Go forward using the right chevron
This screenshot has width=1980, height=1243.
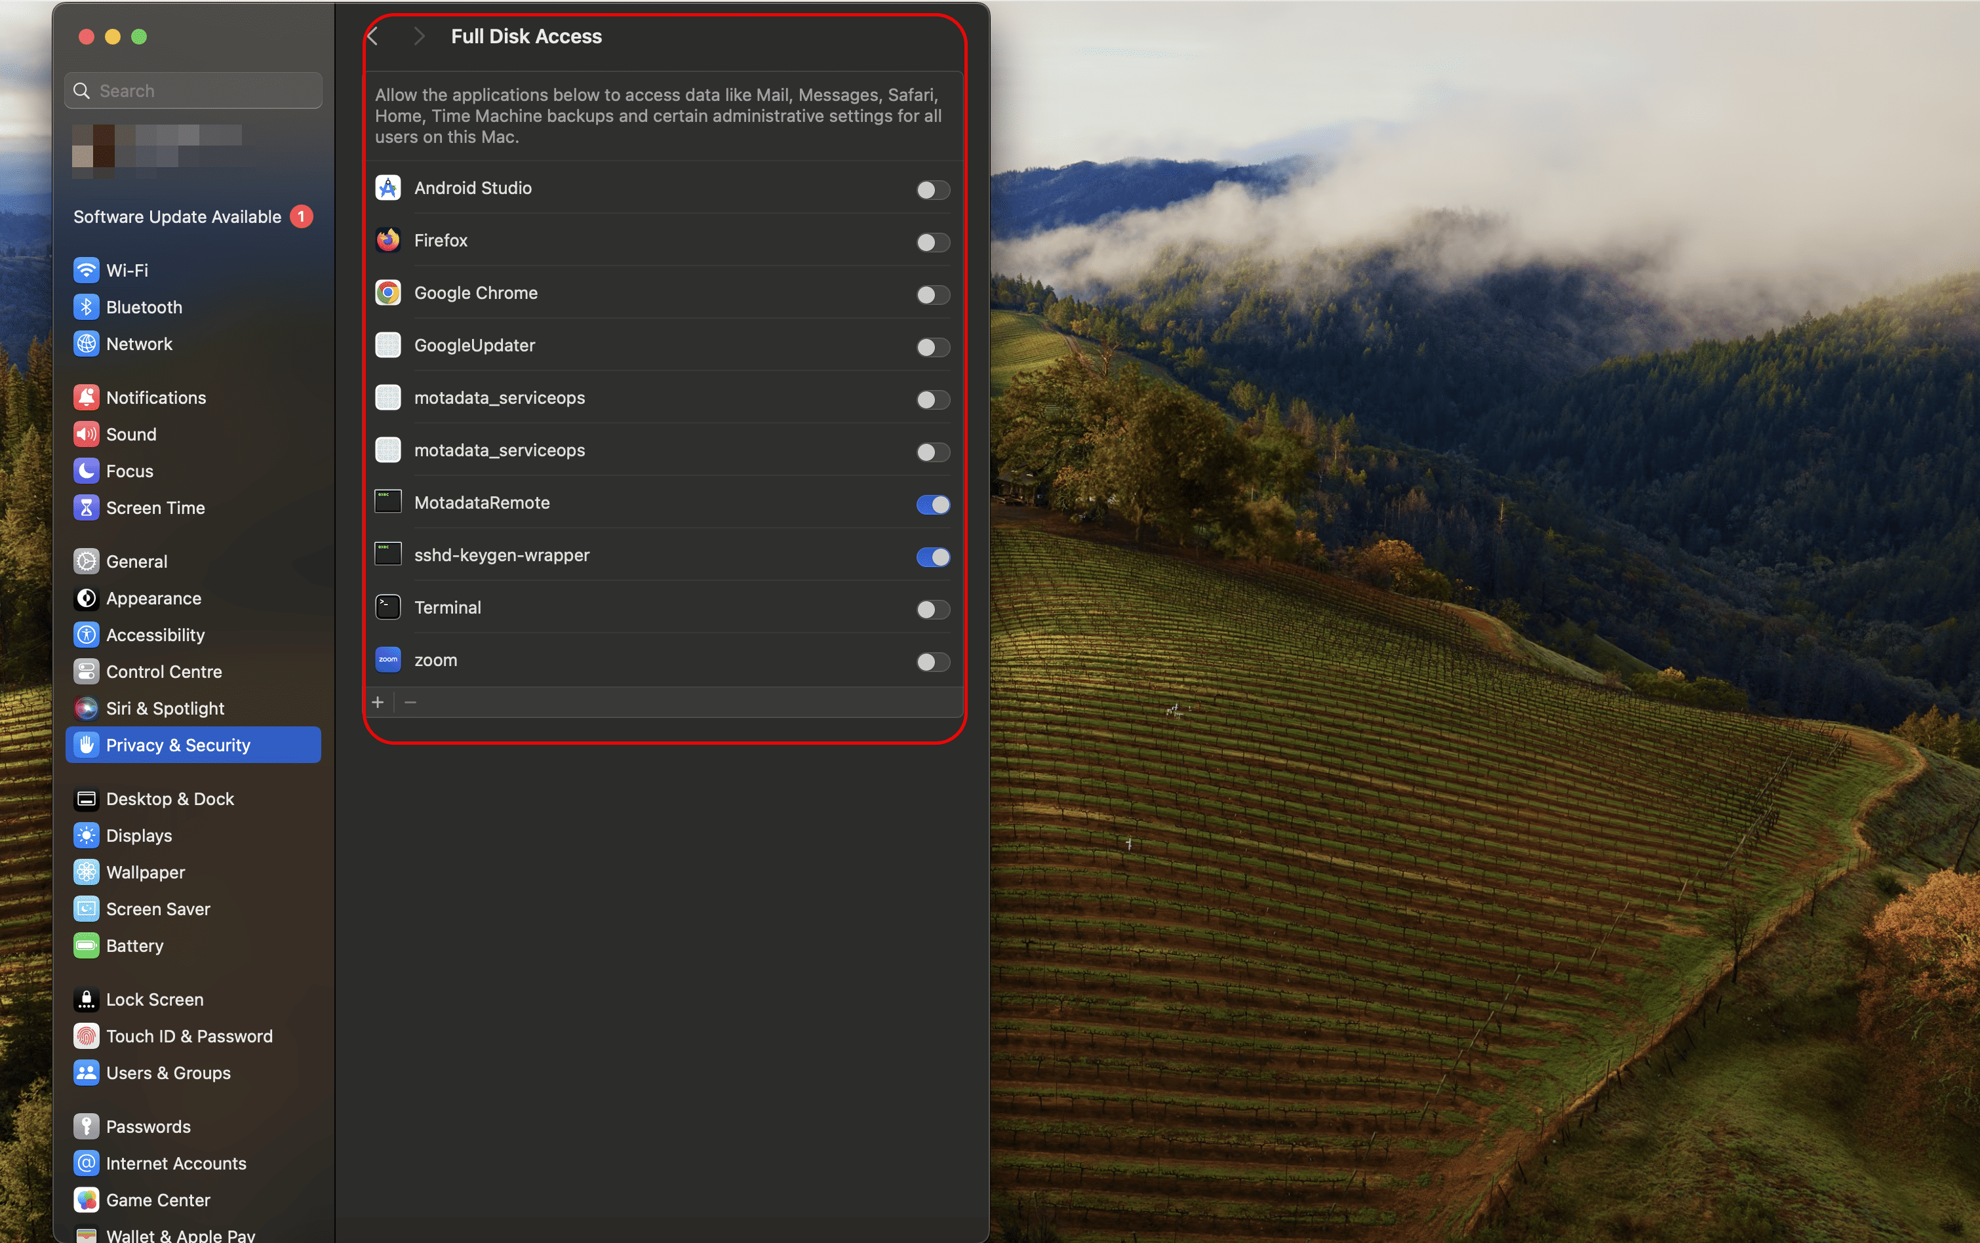[419, 36]
